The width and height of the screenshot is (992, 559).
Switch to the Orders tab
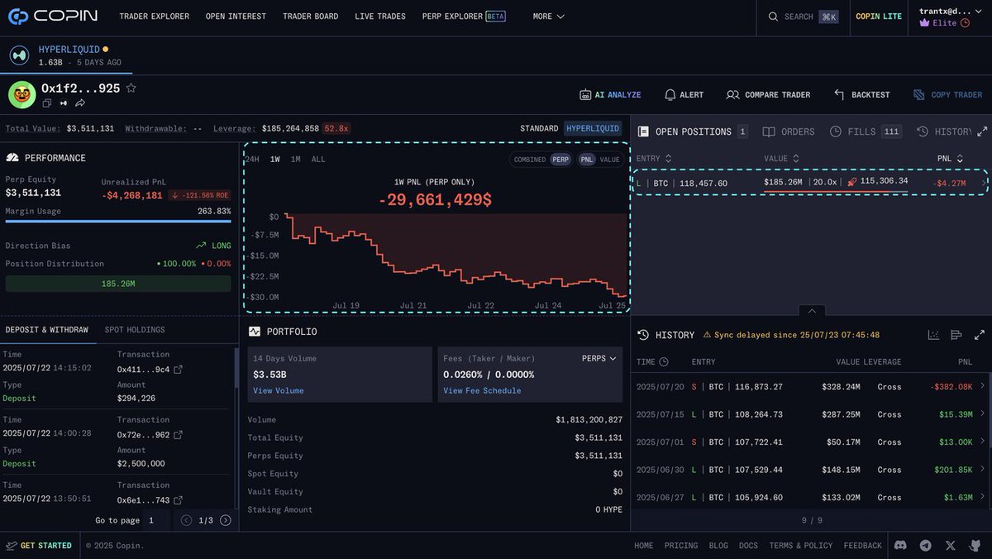click(789, 131)
